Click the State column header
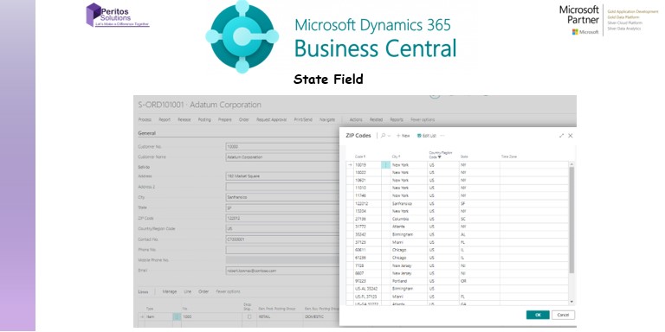This screenshot has height=332, width=665. [x=464, y=156]
